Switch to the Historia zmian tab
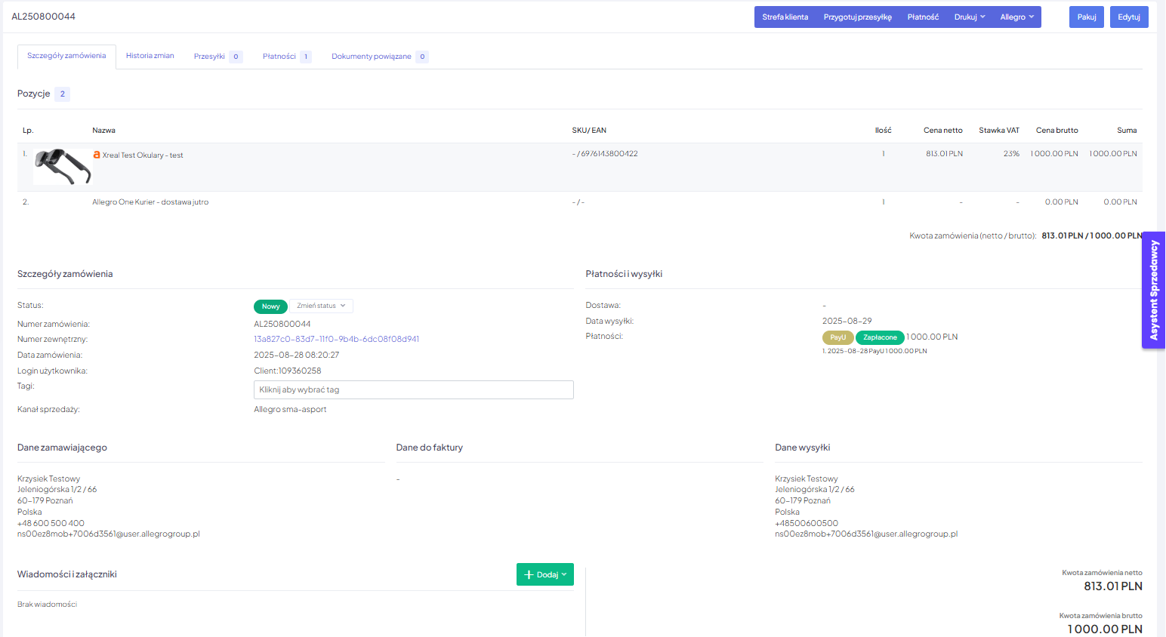1166x637 pixels. pyautogui.click(x=150, y=56)
